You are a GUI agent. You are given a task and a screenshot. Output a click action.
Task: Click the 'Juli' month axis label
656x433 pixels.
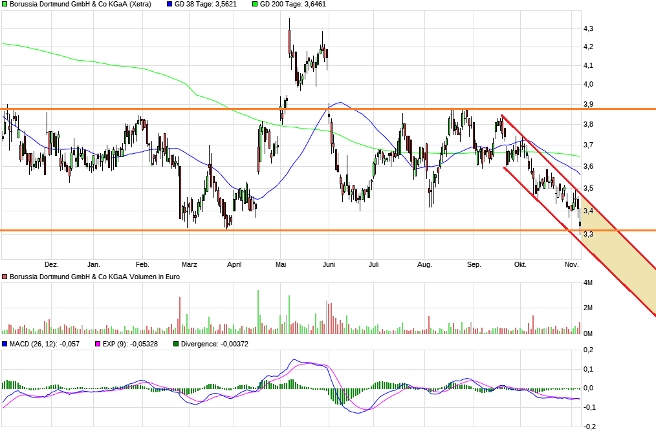pyautogui.click(x=373, y=264)
